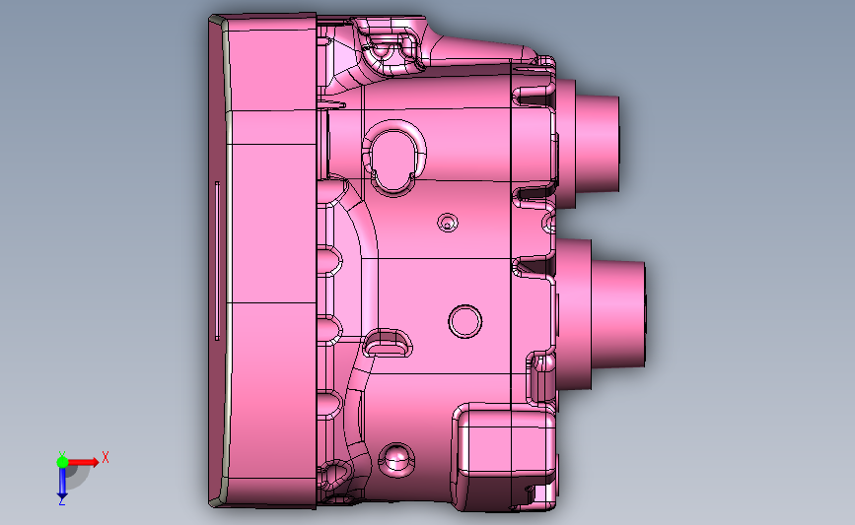Select the rectangular box protrusion at the bottom right
The height and width of the screenshot is (525, 855).
click(x=505, y=456)
